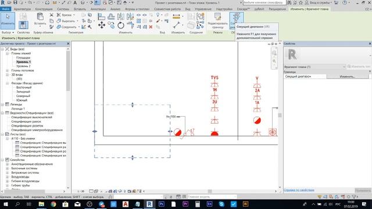
Task: Expand the Балочные системы node
Action: click(7, 168)
